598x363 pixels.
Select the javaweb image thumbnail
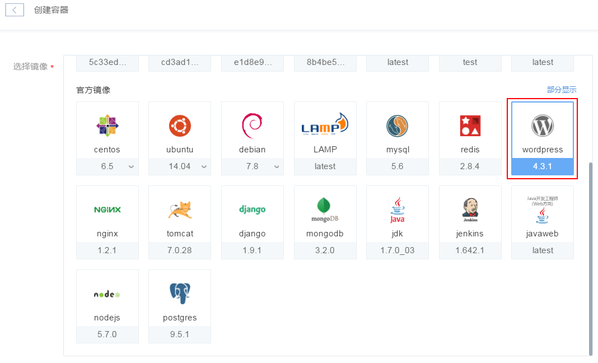point(542,210)
